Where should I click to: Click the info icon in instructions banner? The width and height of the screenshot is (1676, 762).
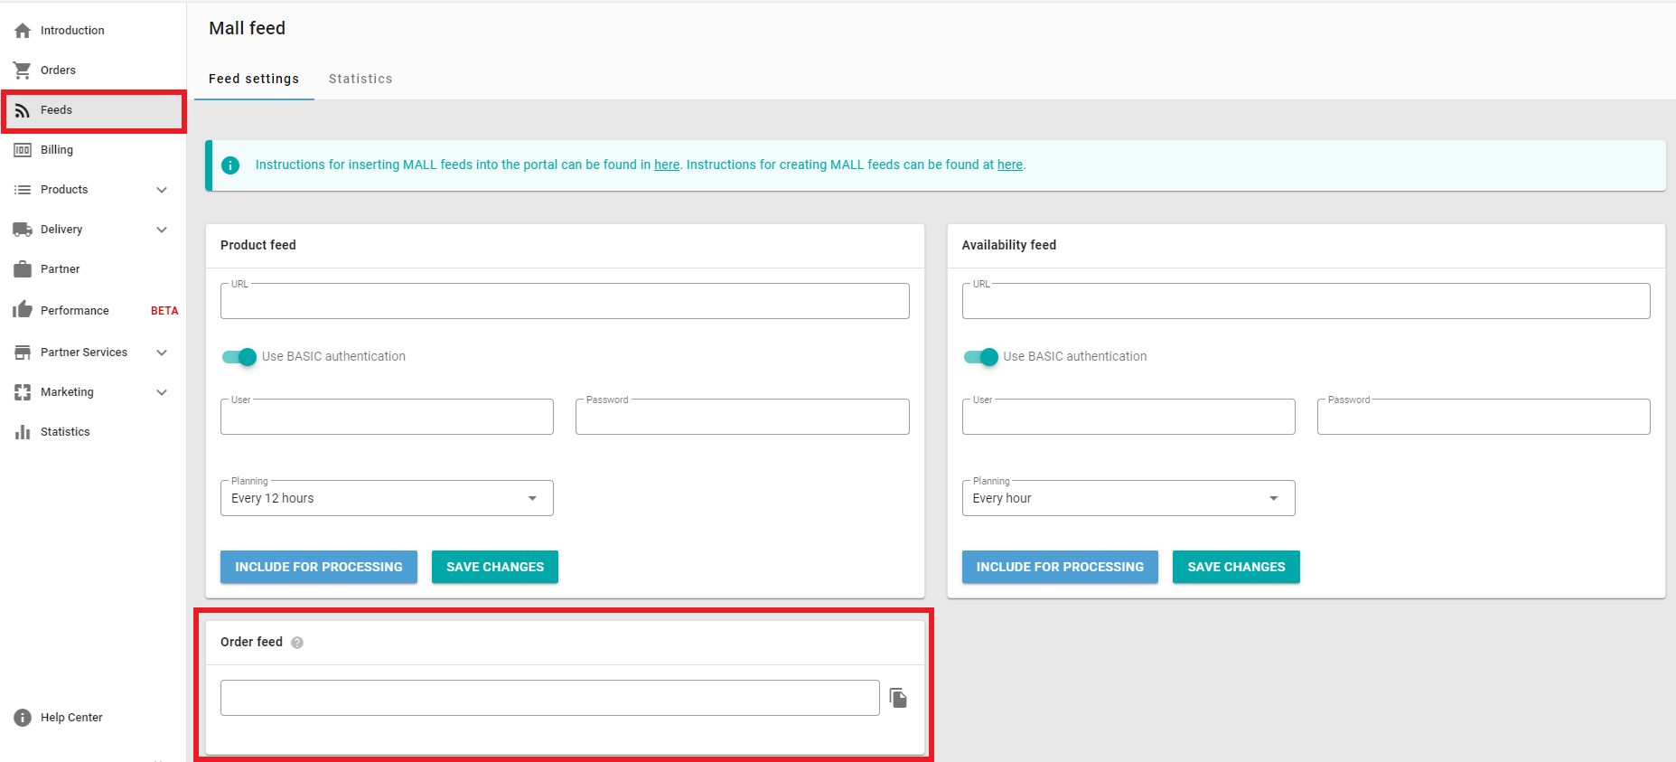tap(230, 165)
